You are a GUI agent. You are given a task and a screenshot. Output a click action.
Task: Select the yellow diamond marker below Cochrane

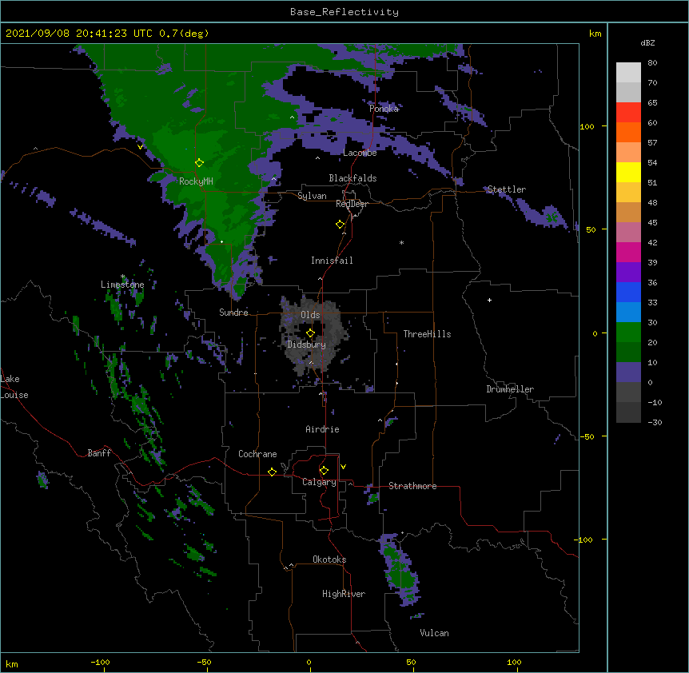(272, 472)
